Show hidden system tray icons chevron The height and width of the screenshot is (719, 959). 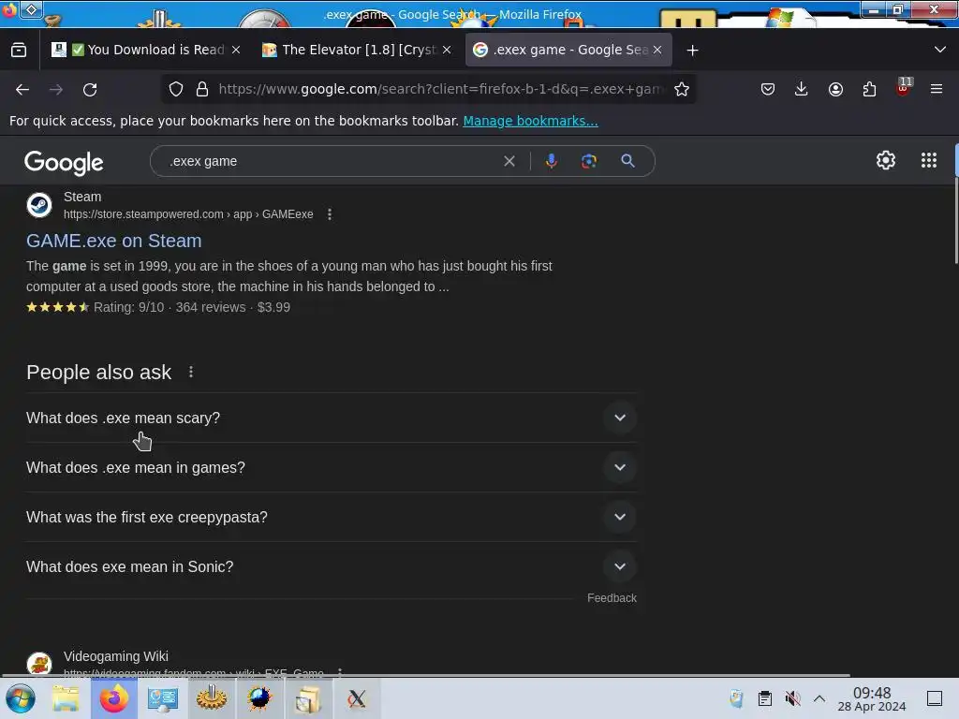tap(819, 698)
